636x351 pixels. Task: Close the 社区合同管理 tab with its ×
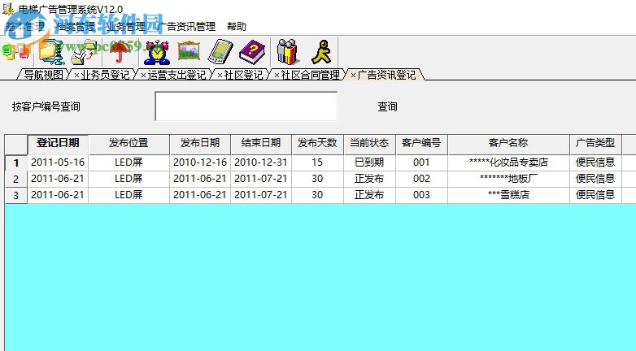(277, 76)
